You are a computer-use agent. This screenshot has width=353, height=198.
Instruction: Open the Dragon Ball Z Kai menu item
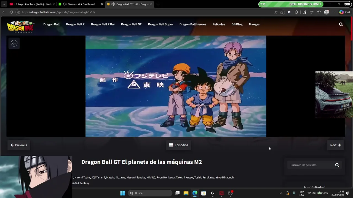point(103,24)
